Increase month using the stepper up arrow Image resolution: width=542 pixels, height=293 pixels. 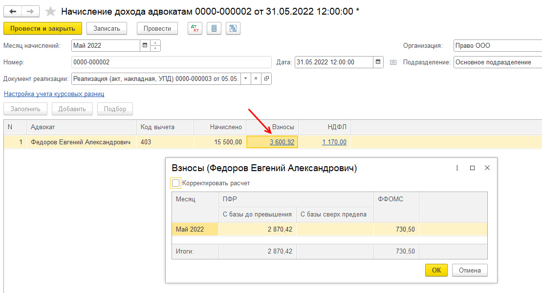pos(155,43)
